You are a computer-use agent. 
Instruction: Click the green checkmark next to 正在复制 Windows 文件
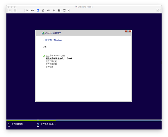44,56
